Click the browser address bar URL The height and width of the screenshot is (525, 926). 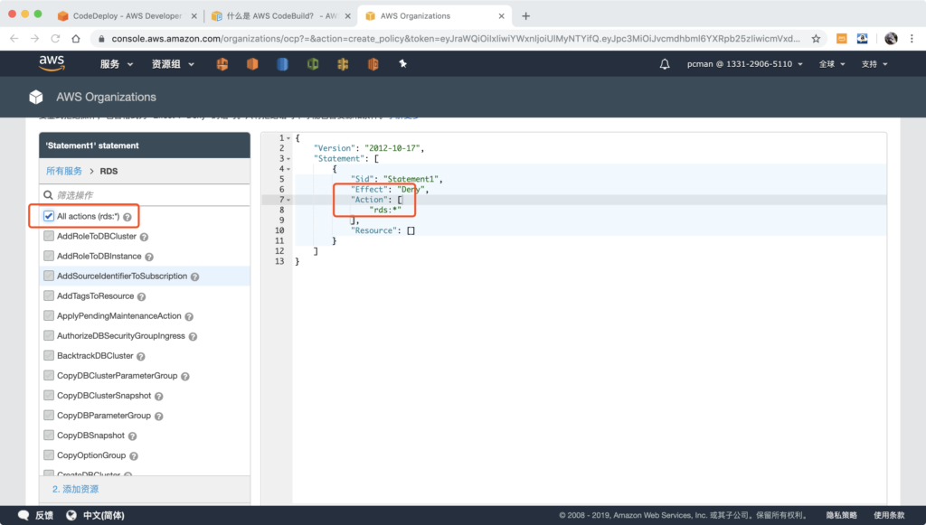coord(455,38)
